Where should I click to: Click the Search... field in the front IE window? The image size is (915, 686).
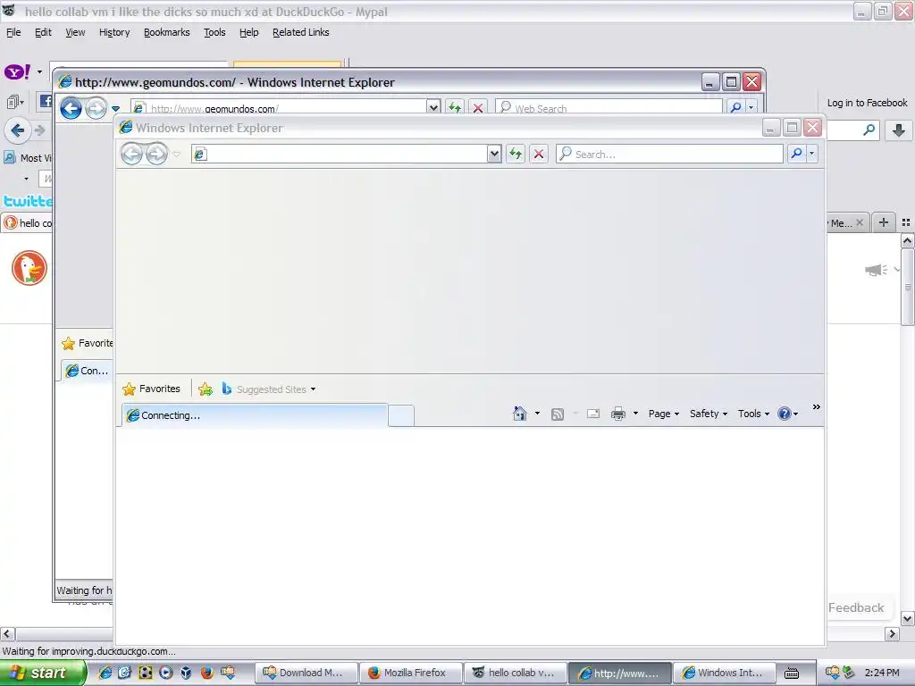click(669, 154)
